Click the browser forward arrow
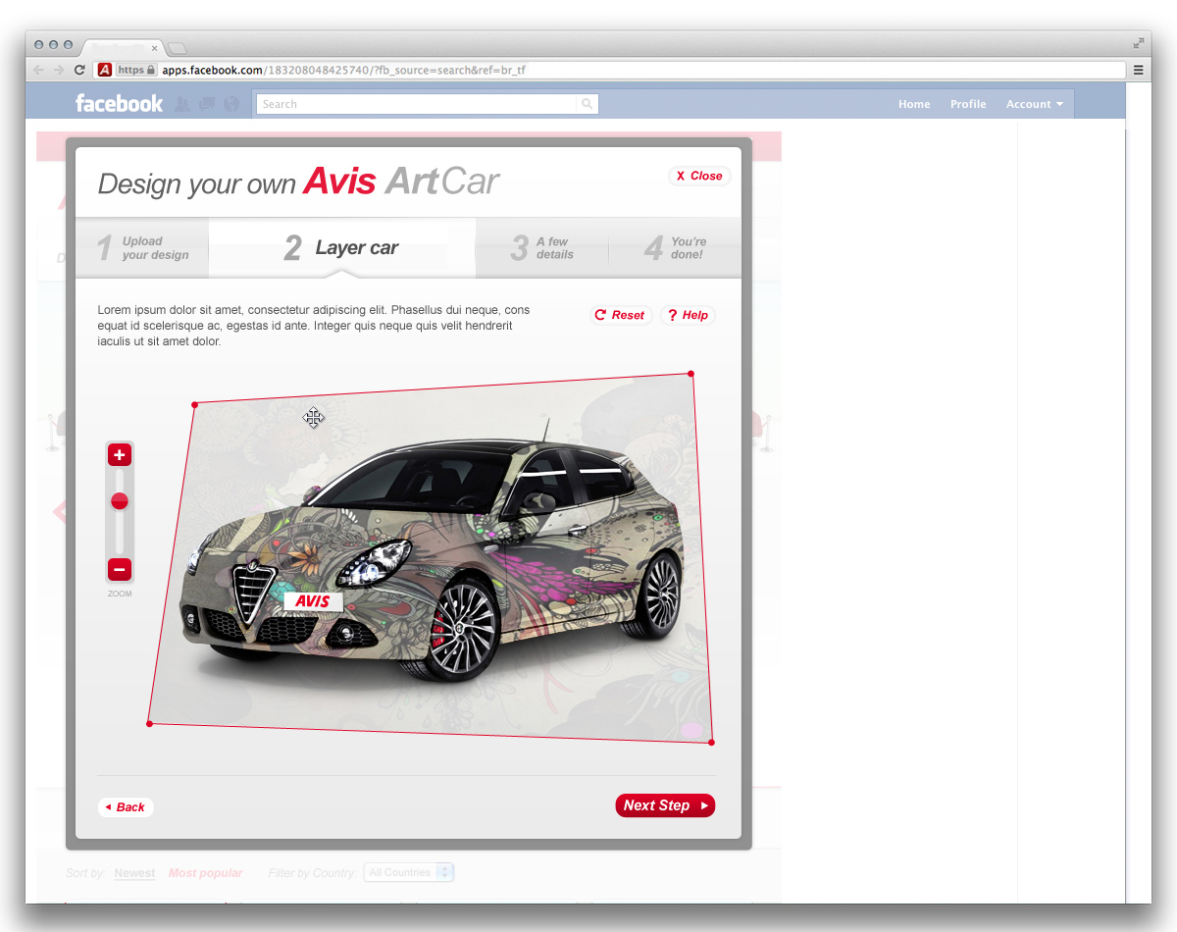The width and height of the screenshot is (1177, 932). click(x=59, y=70)
